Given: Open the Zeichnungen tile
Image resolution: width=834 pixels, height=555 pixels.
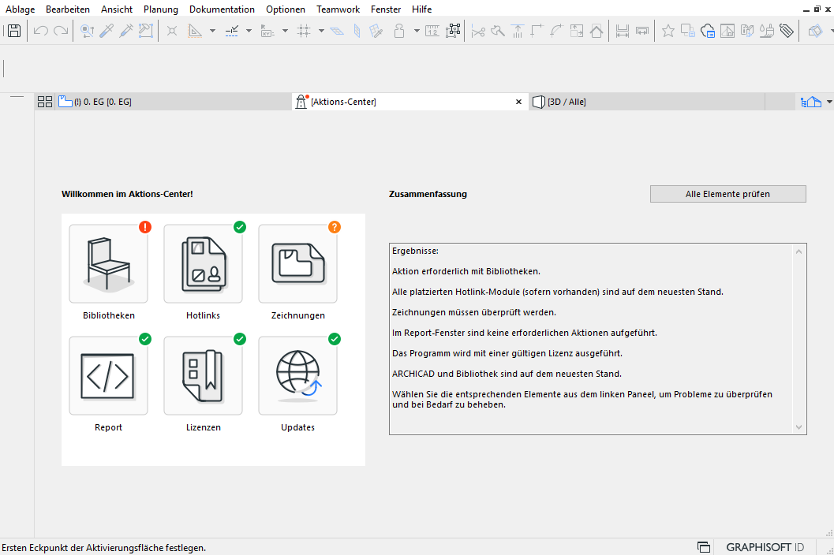Looking at the screenshot, I should coord(298,263).
